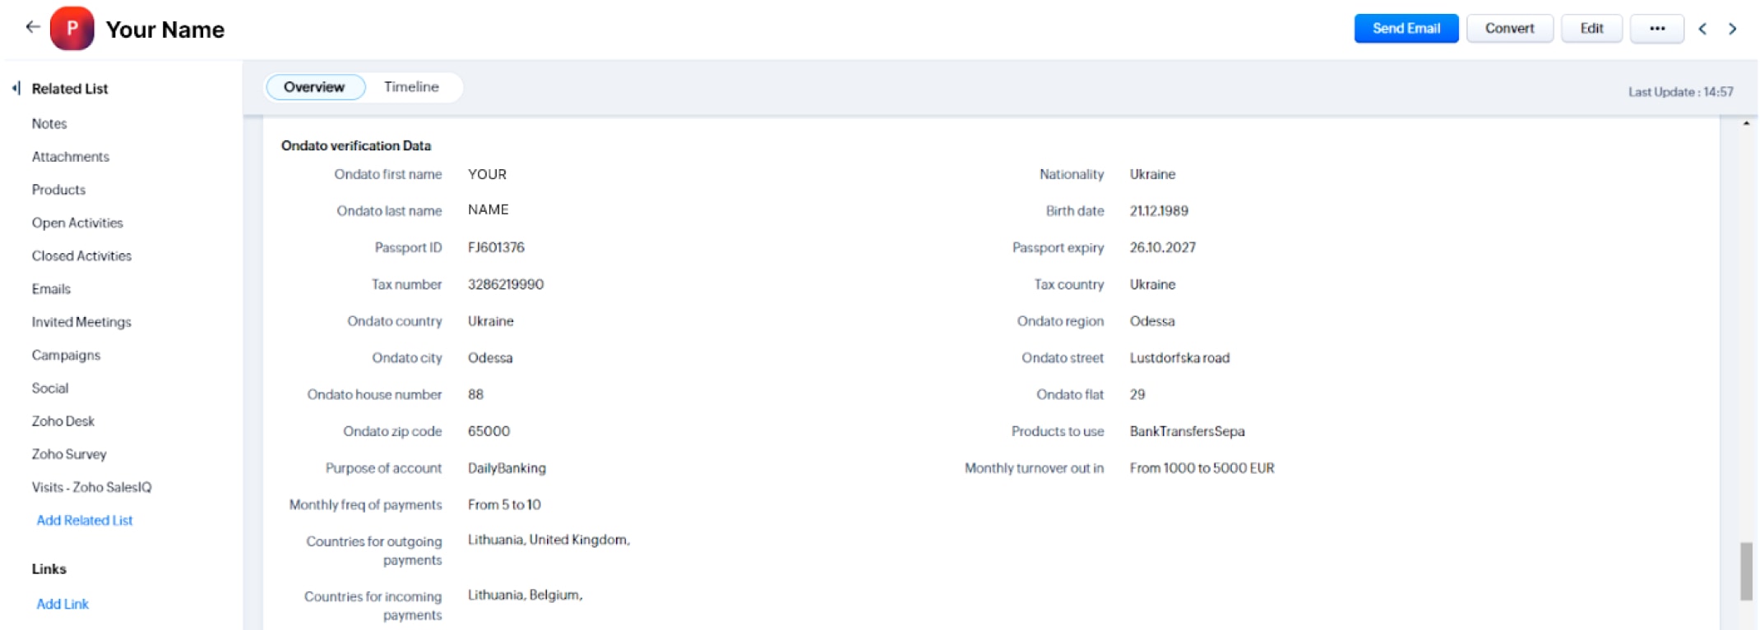Open Visits - Zoho SalesIQ item
Screen dimensions: 1760x630
(x=91, y=488)
